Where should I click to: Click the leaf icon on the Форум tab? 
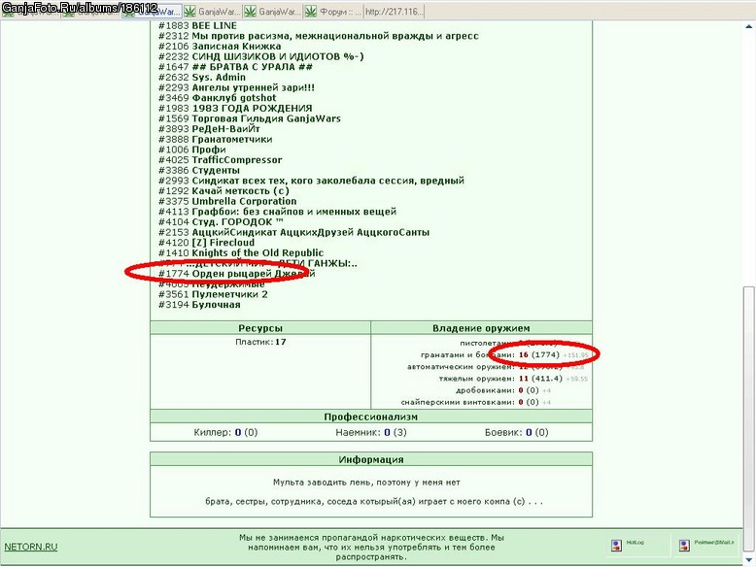311,12
